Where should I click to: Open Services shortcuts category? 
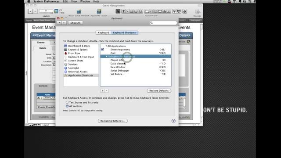pyautogui.click(x=81, y=65)
